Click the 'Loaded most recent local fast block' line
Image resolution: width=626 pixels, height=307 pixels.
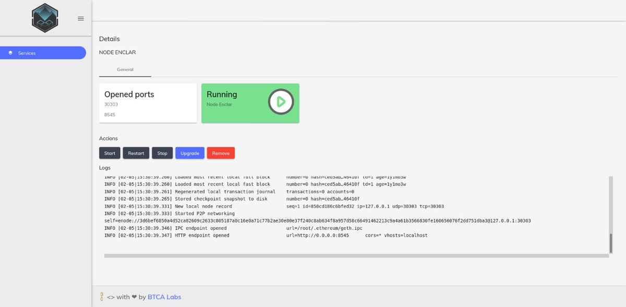(x=255, y=184)
